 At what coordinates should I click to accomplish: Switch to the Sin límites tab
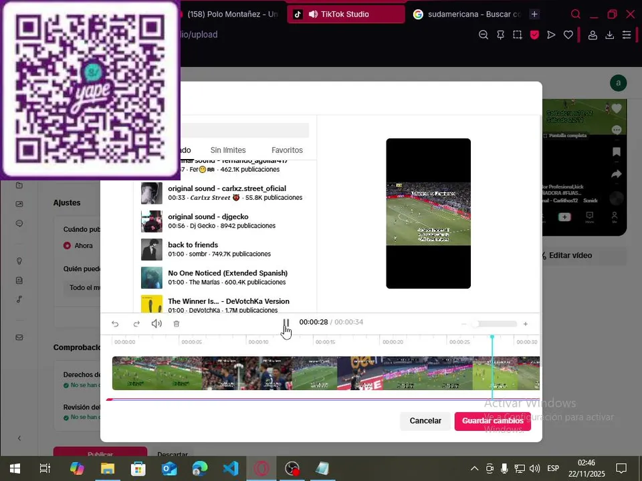[228, 150]
